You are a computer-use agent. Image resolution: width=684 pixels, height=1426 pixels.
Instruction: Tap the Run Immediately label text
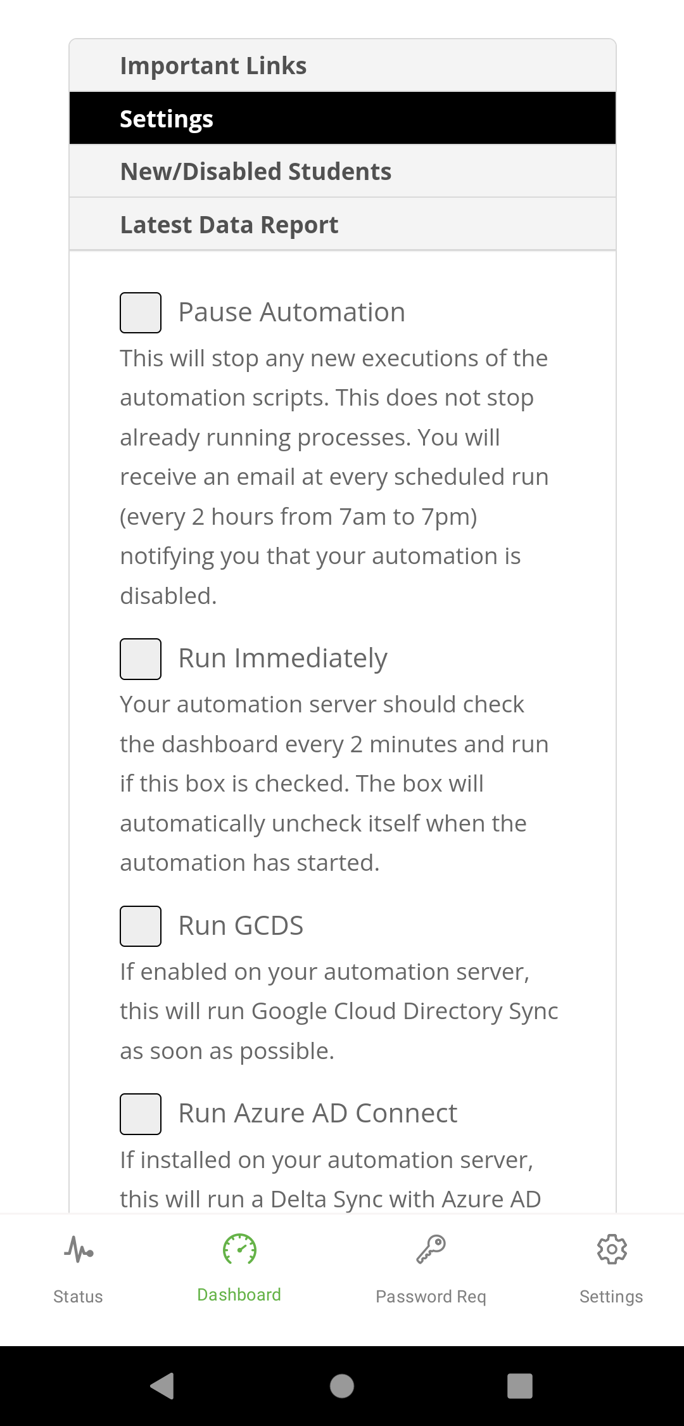click(282, 658)
